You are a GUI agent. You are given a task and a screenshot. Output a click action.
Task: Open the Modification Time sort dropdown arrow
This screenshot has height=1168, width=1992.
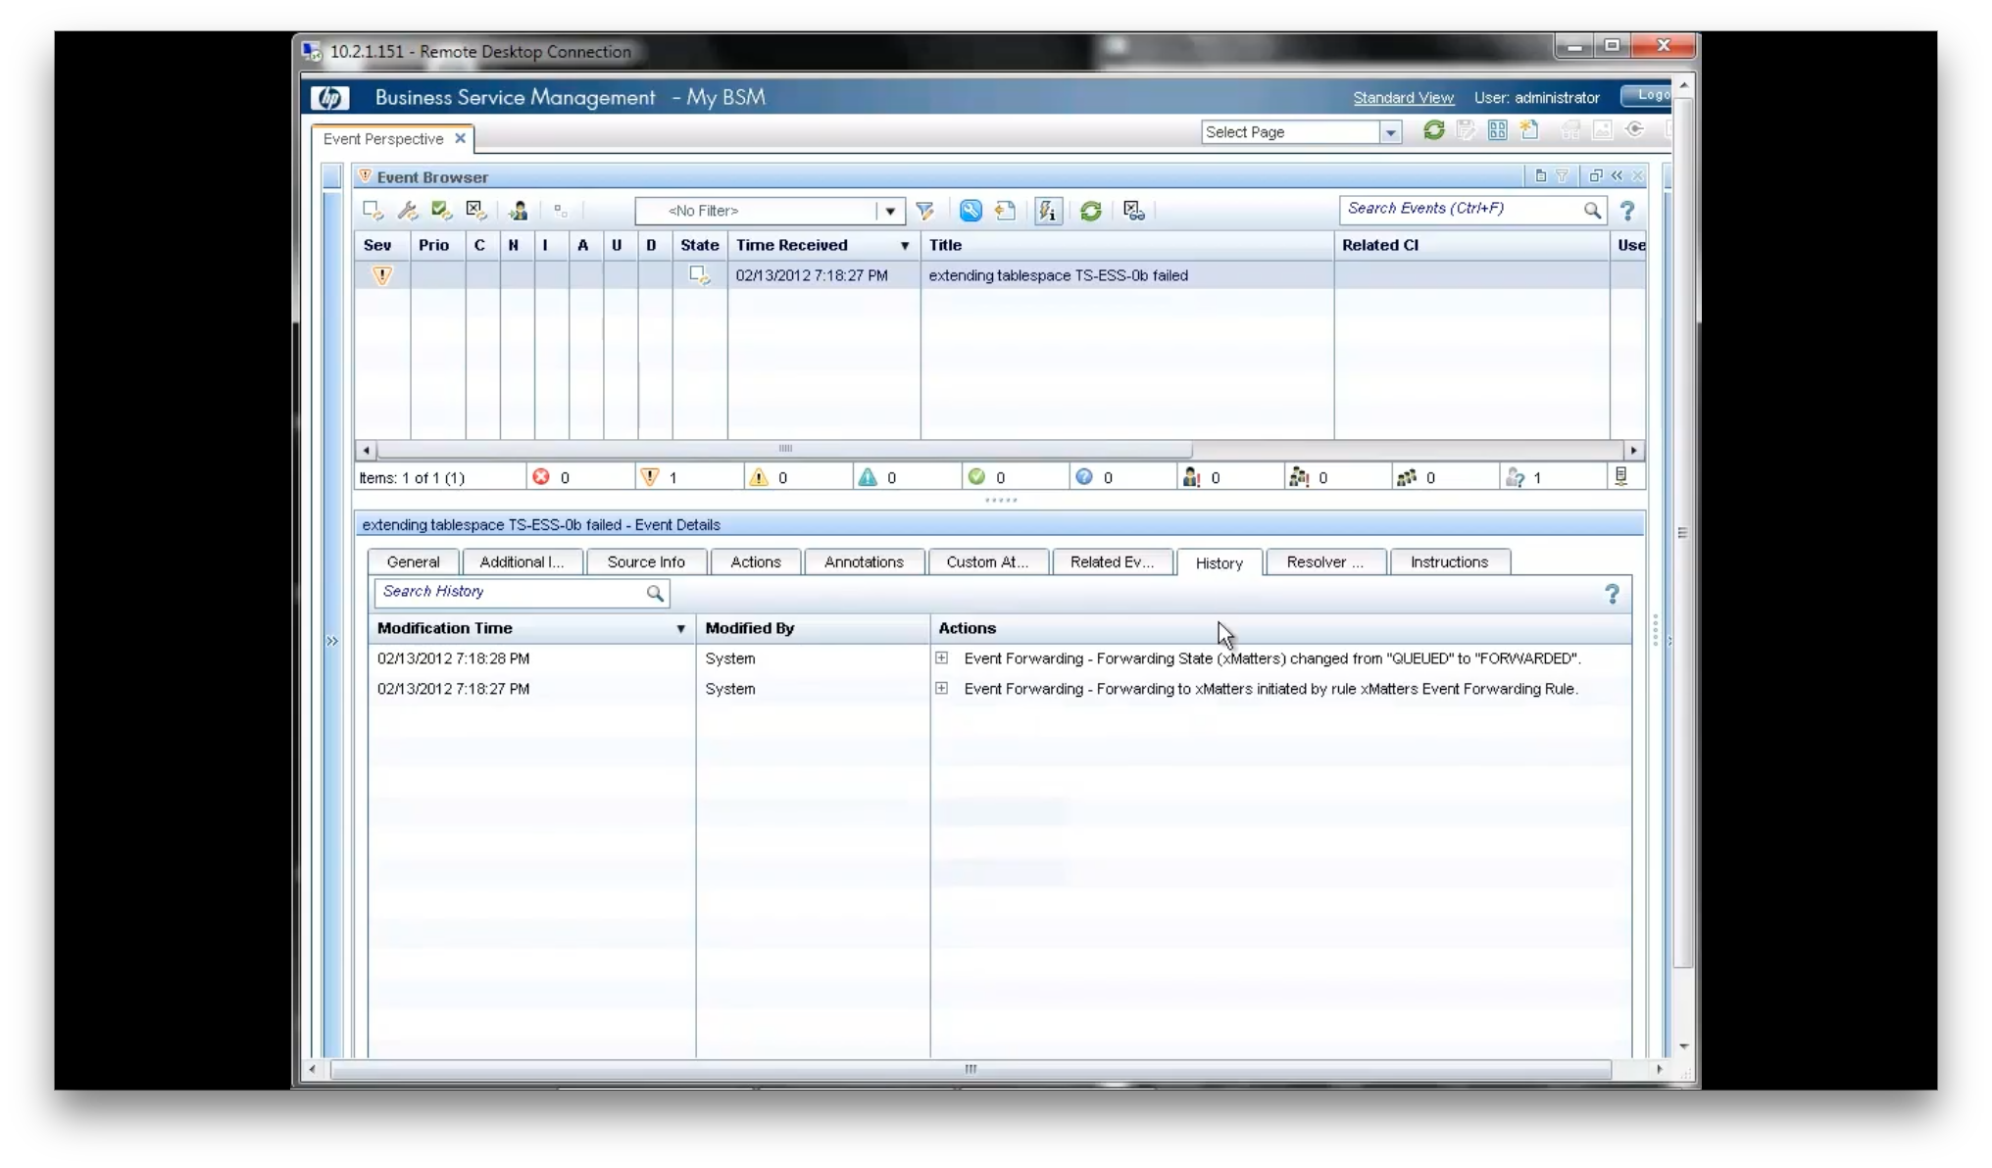click(680, 628)
